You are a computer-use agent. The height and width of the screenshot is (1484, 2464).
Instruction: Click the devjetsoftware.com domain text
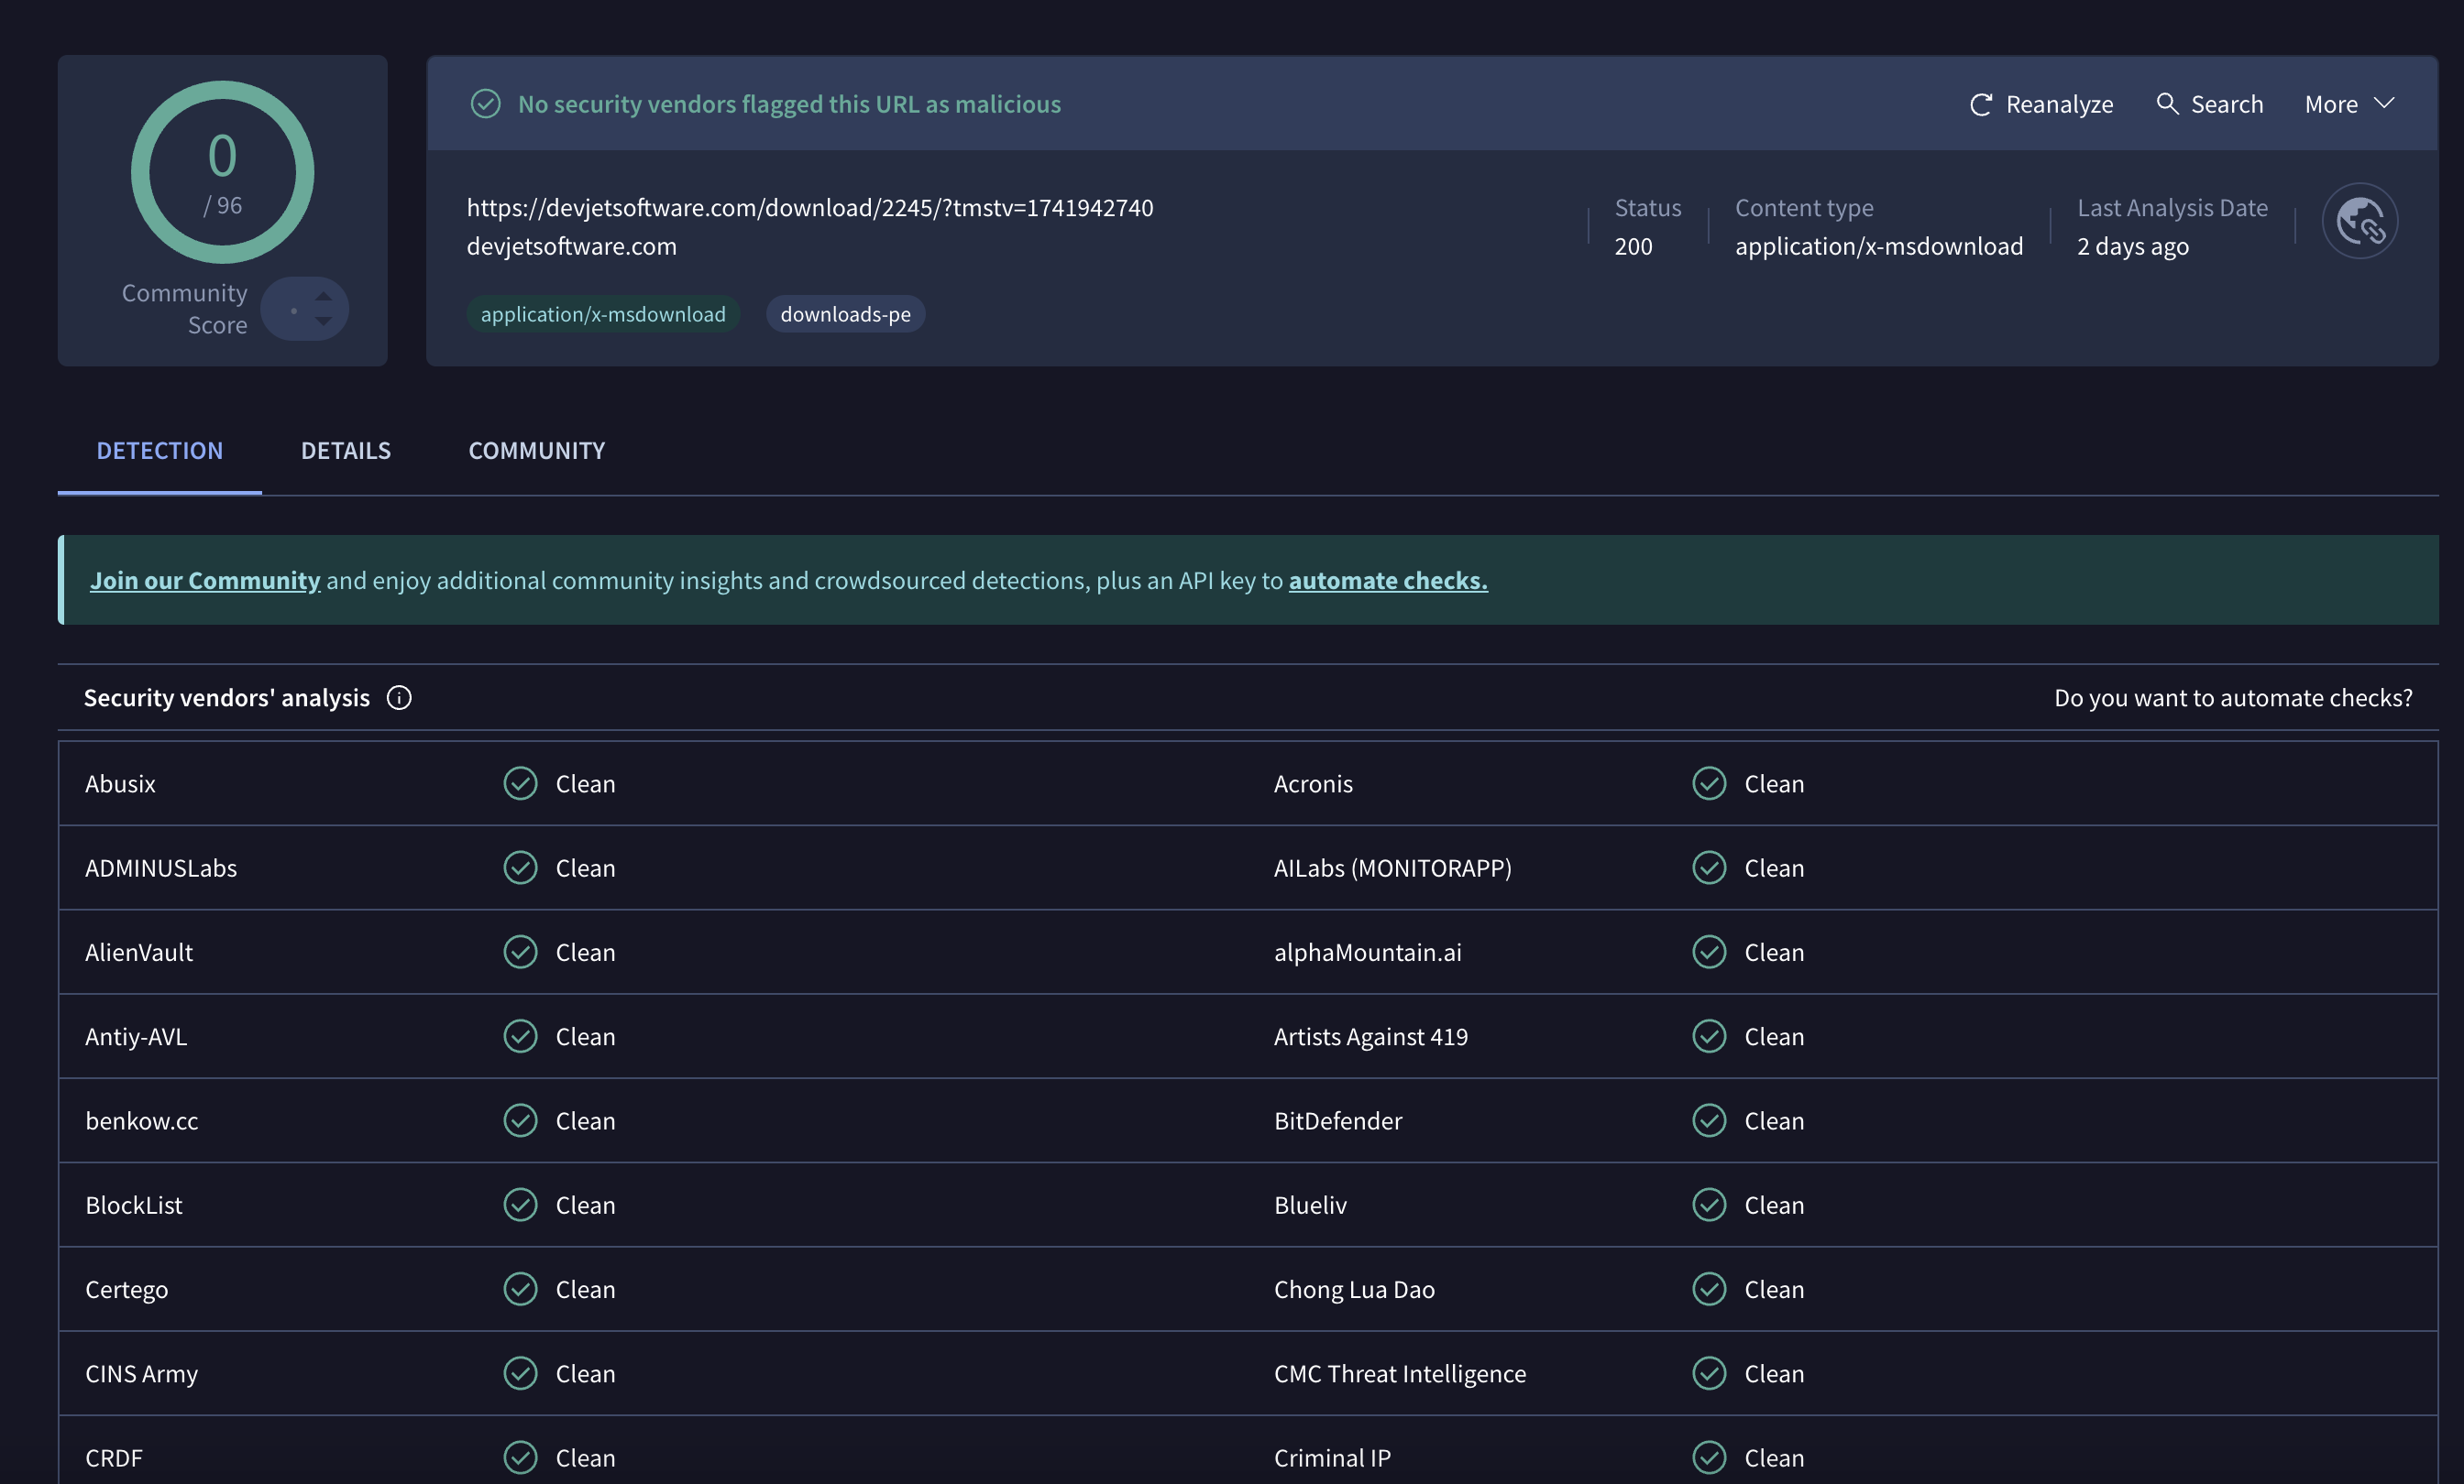[572, 246]
